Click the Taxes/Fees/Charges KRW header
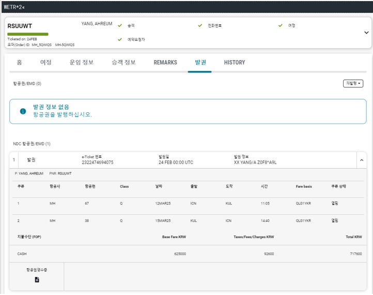The image size is (373, 295). (x=254, y=237)
